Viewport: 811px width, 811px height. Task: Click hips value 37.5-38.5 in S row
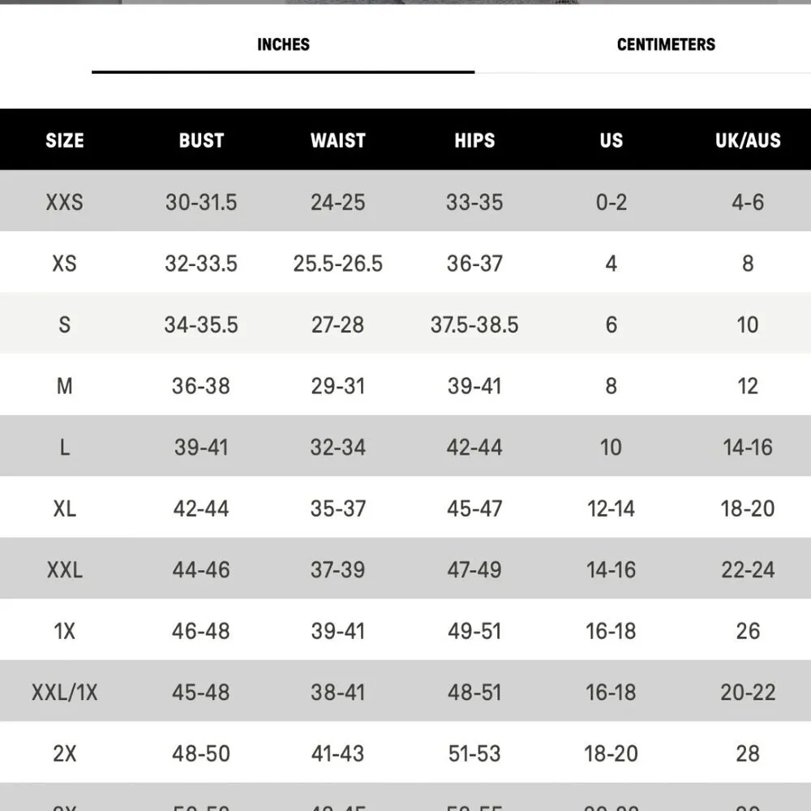point(474,325)
